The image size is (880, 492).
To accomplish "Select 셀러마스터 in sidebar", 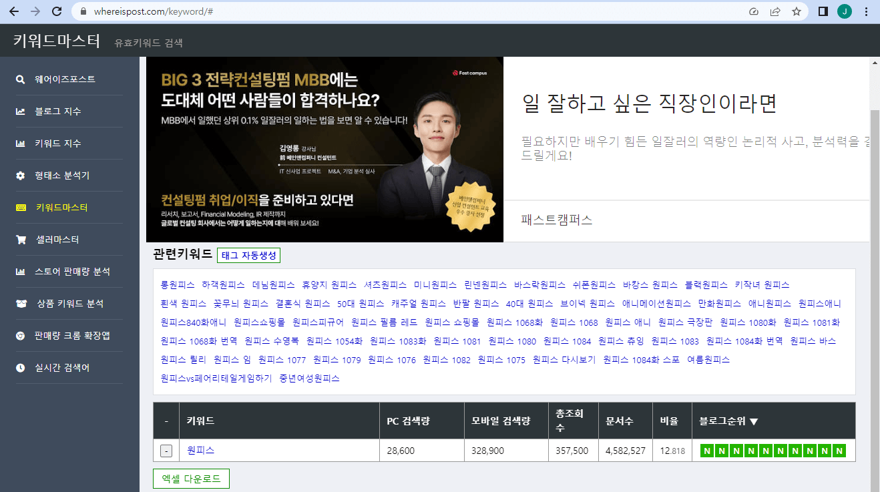I will [x=58, y=240].
